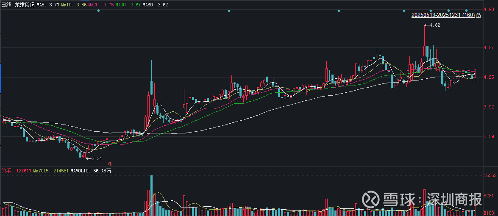Click the MA10: 3.86 indicator label

[x=73, y=5]
